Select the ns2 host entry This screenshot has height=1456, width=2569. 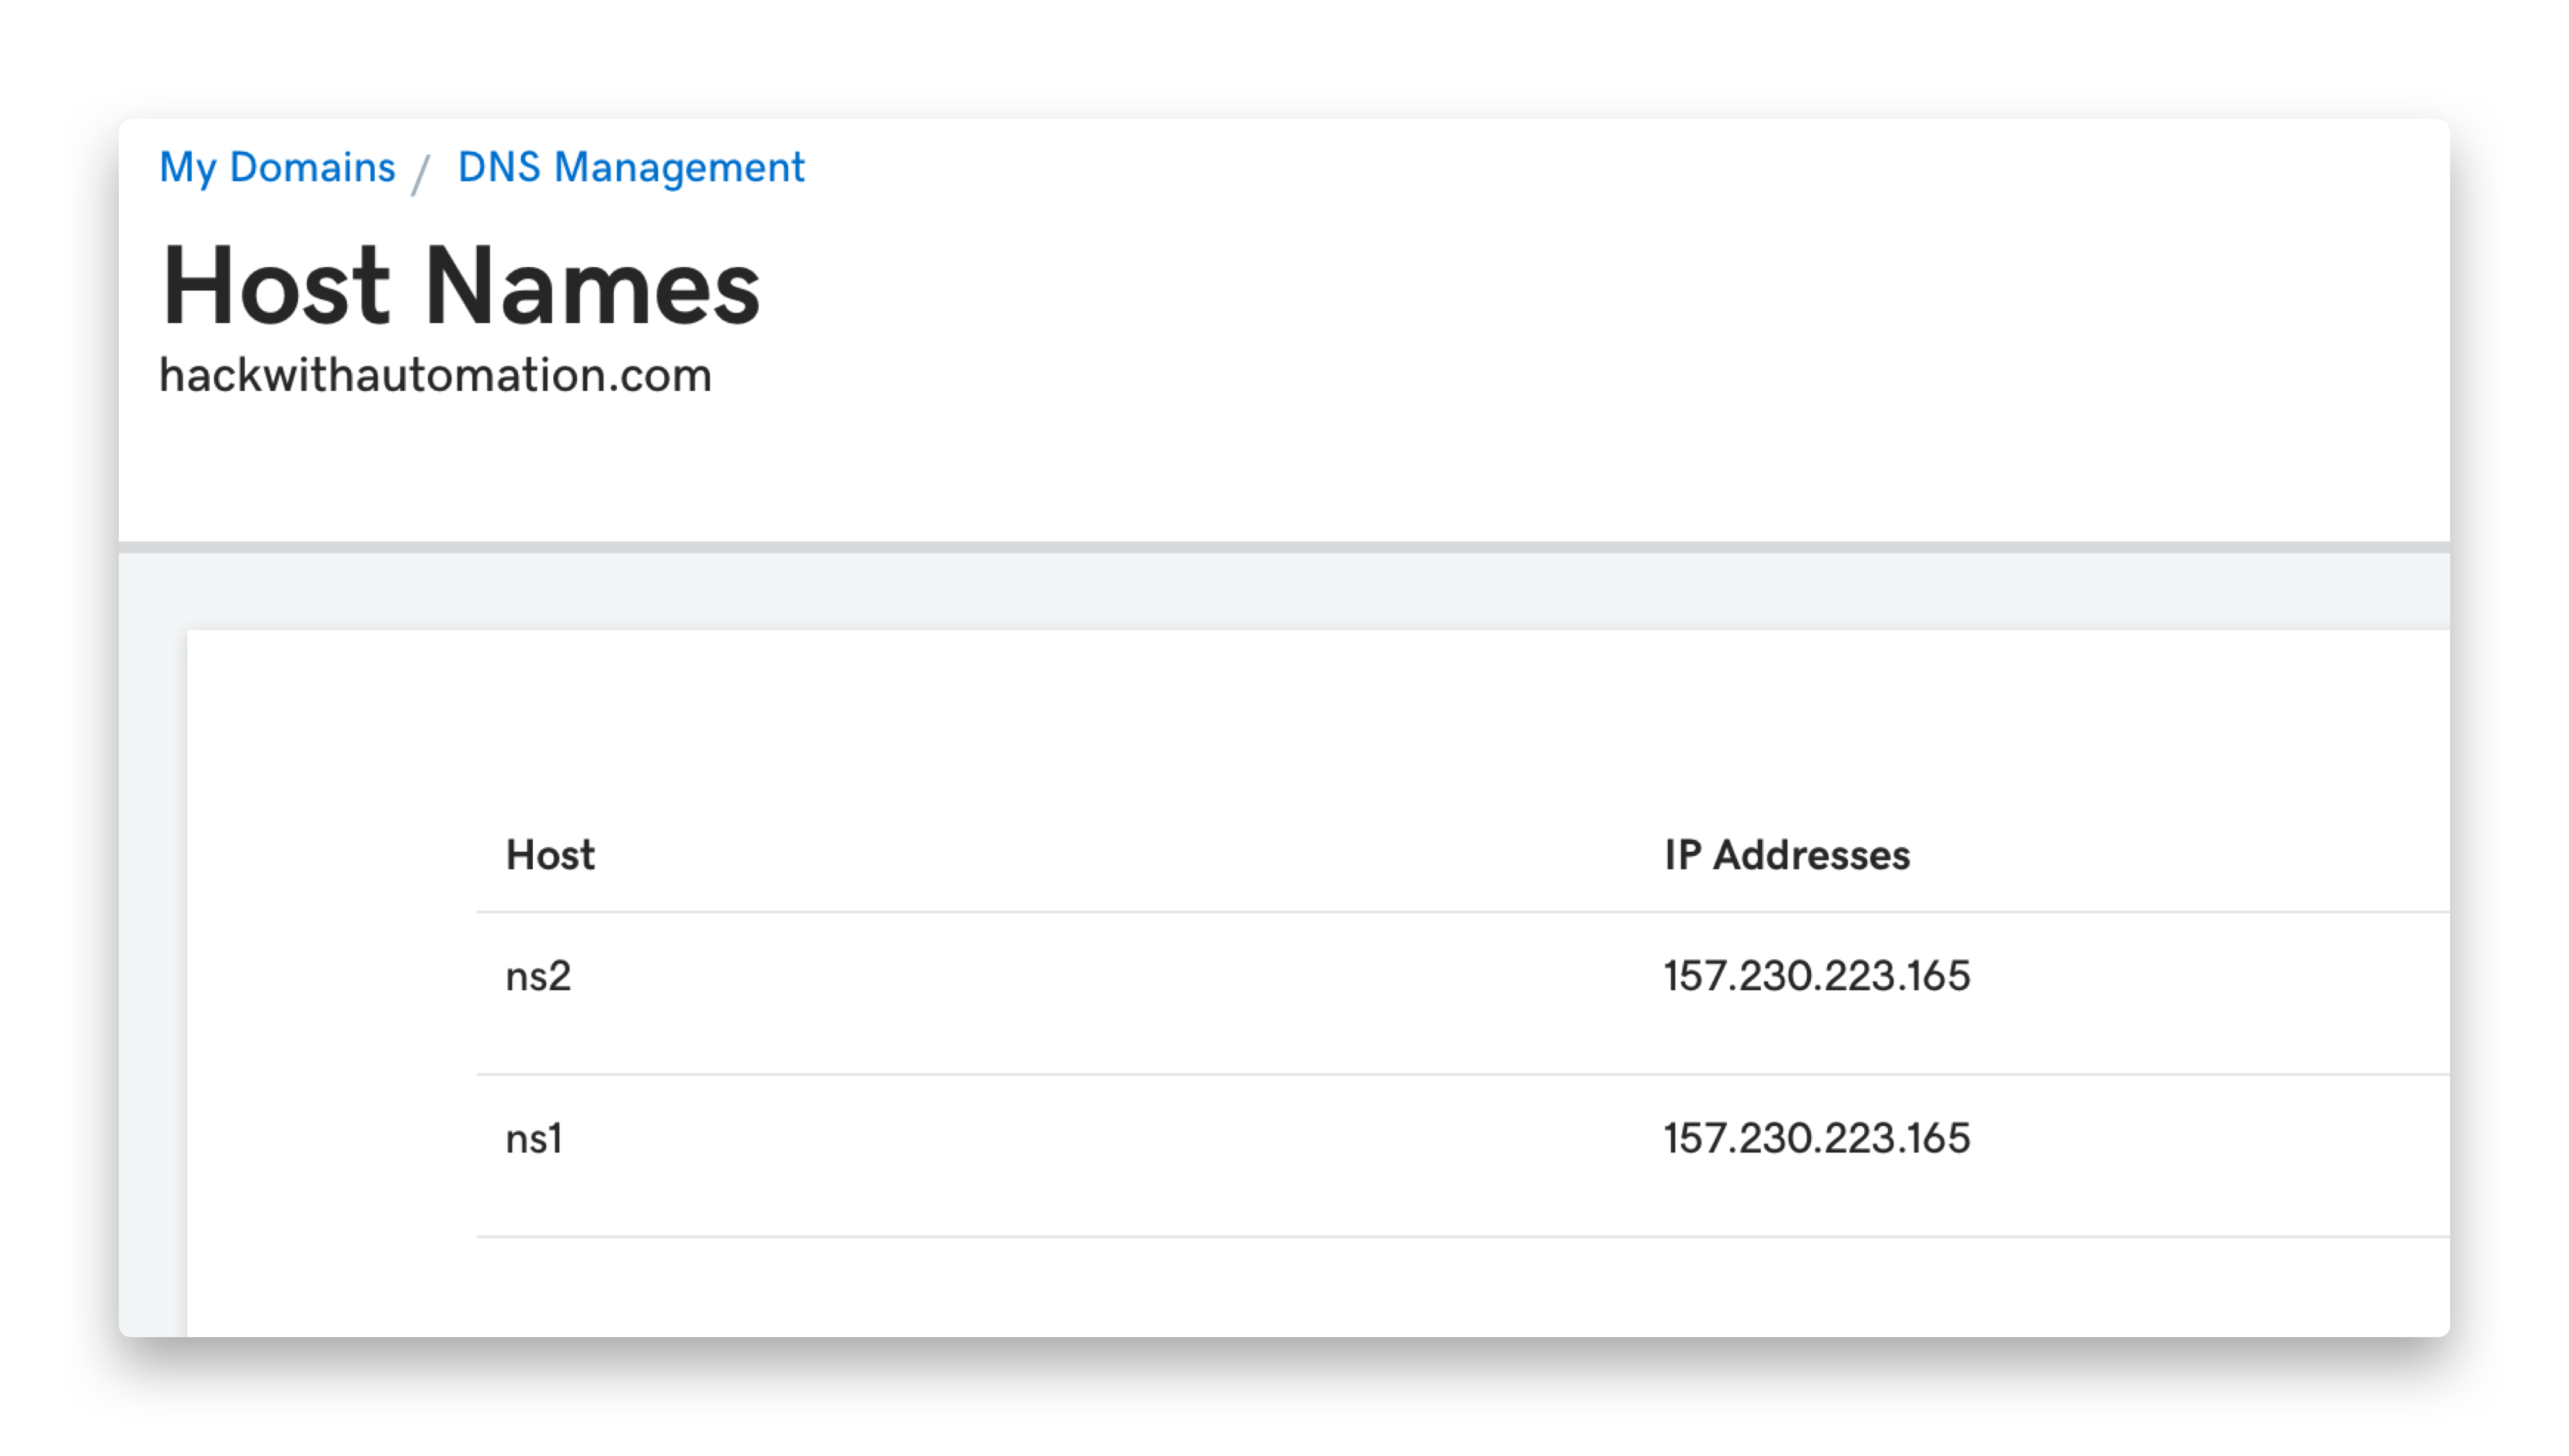(538, 976)
